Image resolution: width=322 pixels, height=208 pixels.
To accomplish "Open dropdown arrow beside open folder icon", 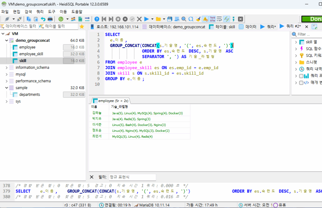I will click(164, 19).
